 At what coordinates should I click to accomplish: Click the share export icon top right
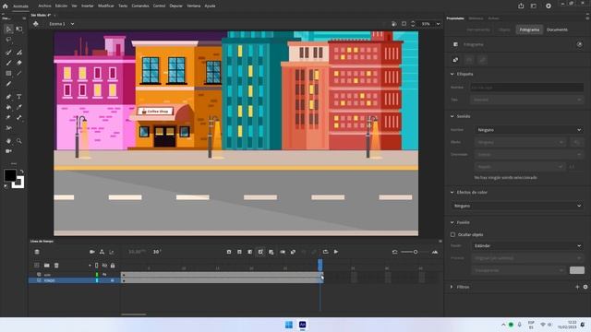click(x=521, y=6)
